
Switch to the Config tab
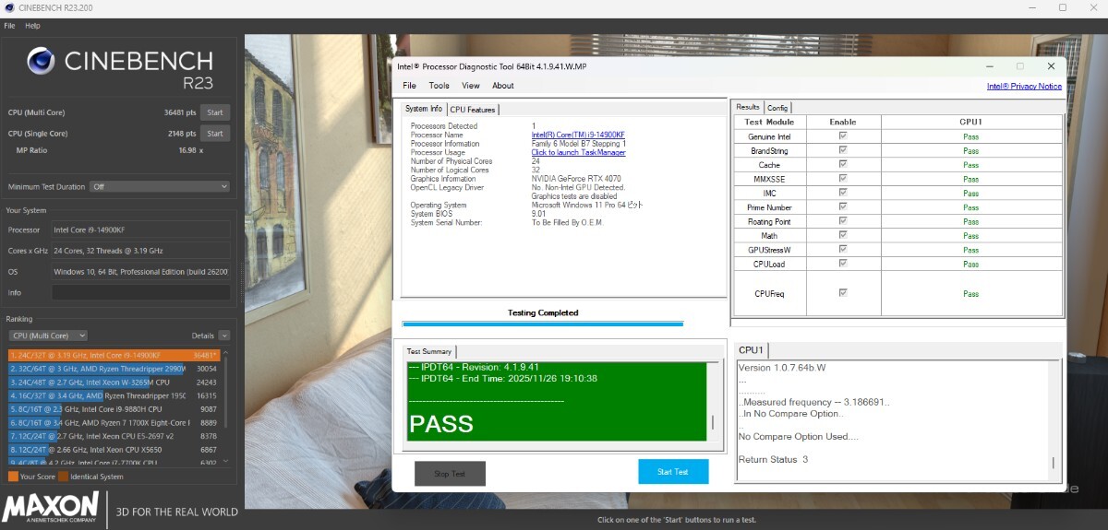pyautogui.click(x=777, y=108)
